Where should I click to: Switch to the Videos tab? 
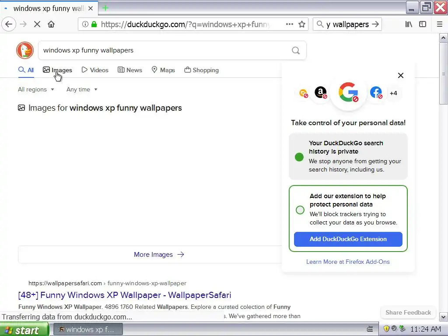tap(95, 70)
